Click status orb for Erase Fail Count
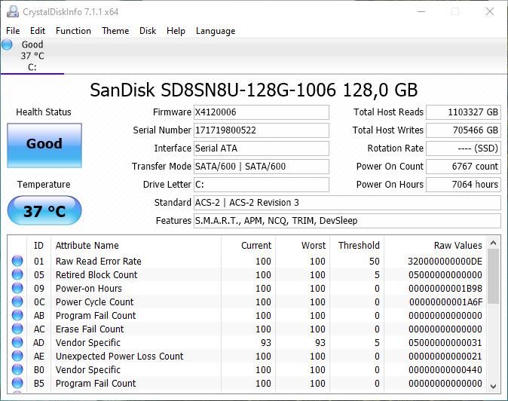 tap(17, 329)
